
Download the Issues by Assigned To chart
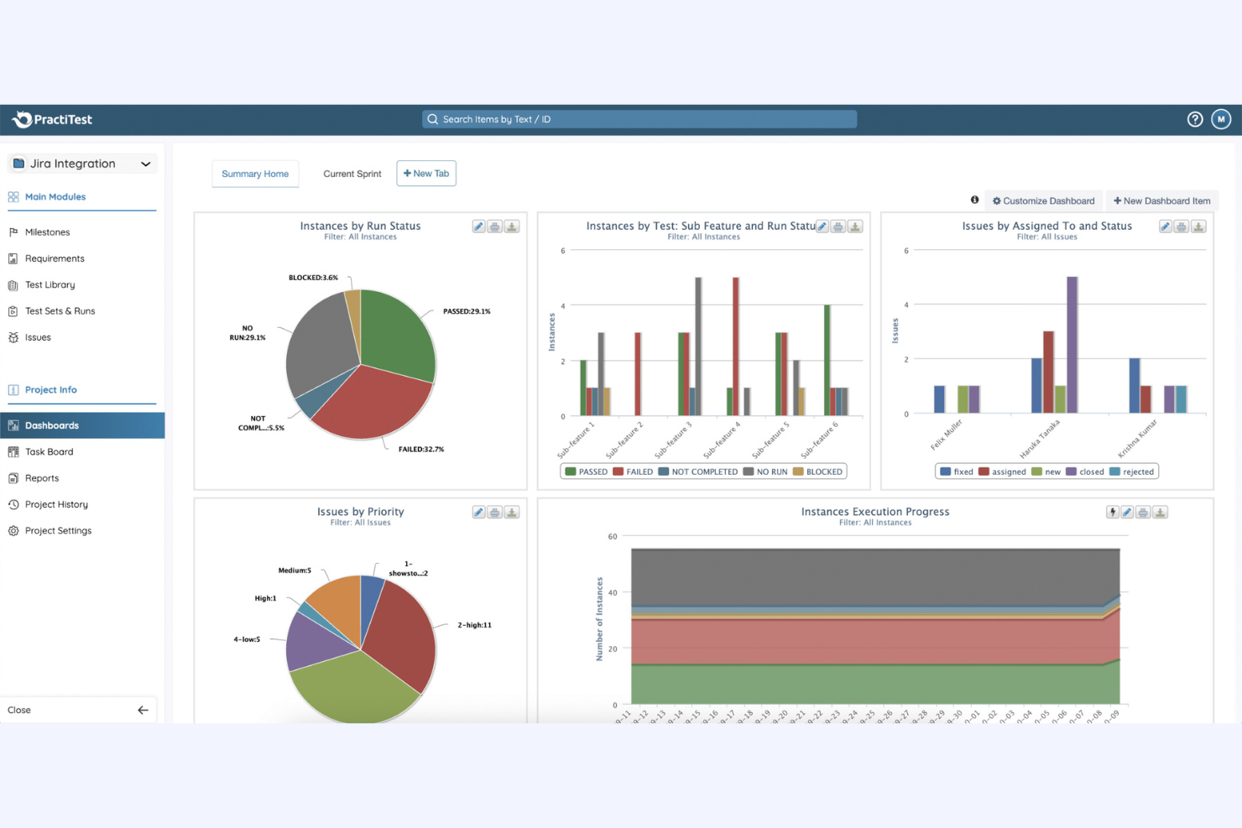click(1198, 226)
